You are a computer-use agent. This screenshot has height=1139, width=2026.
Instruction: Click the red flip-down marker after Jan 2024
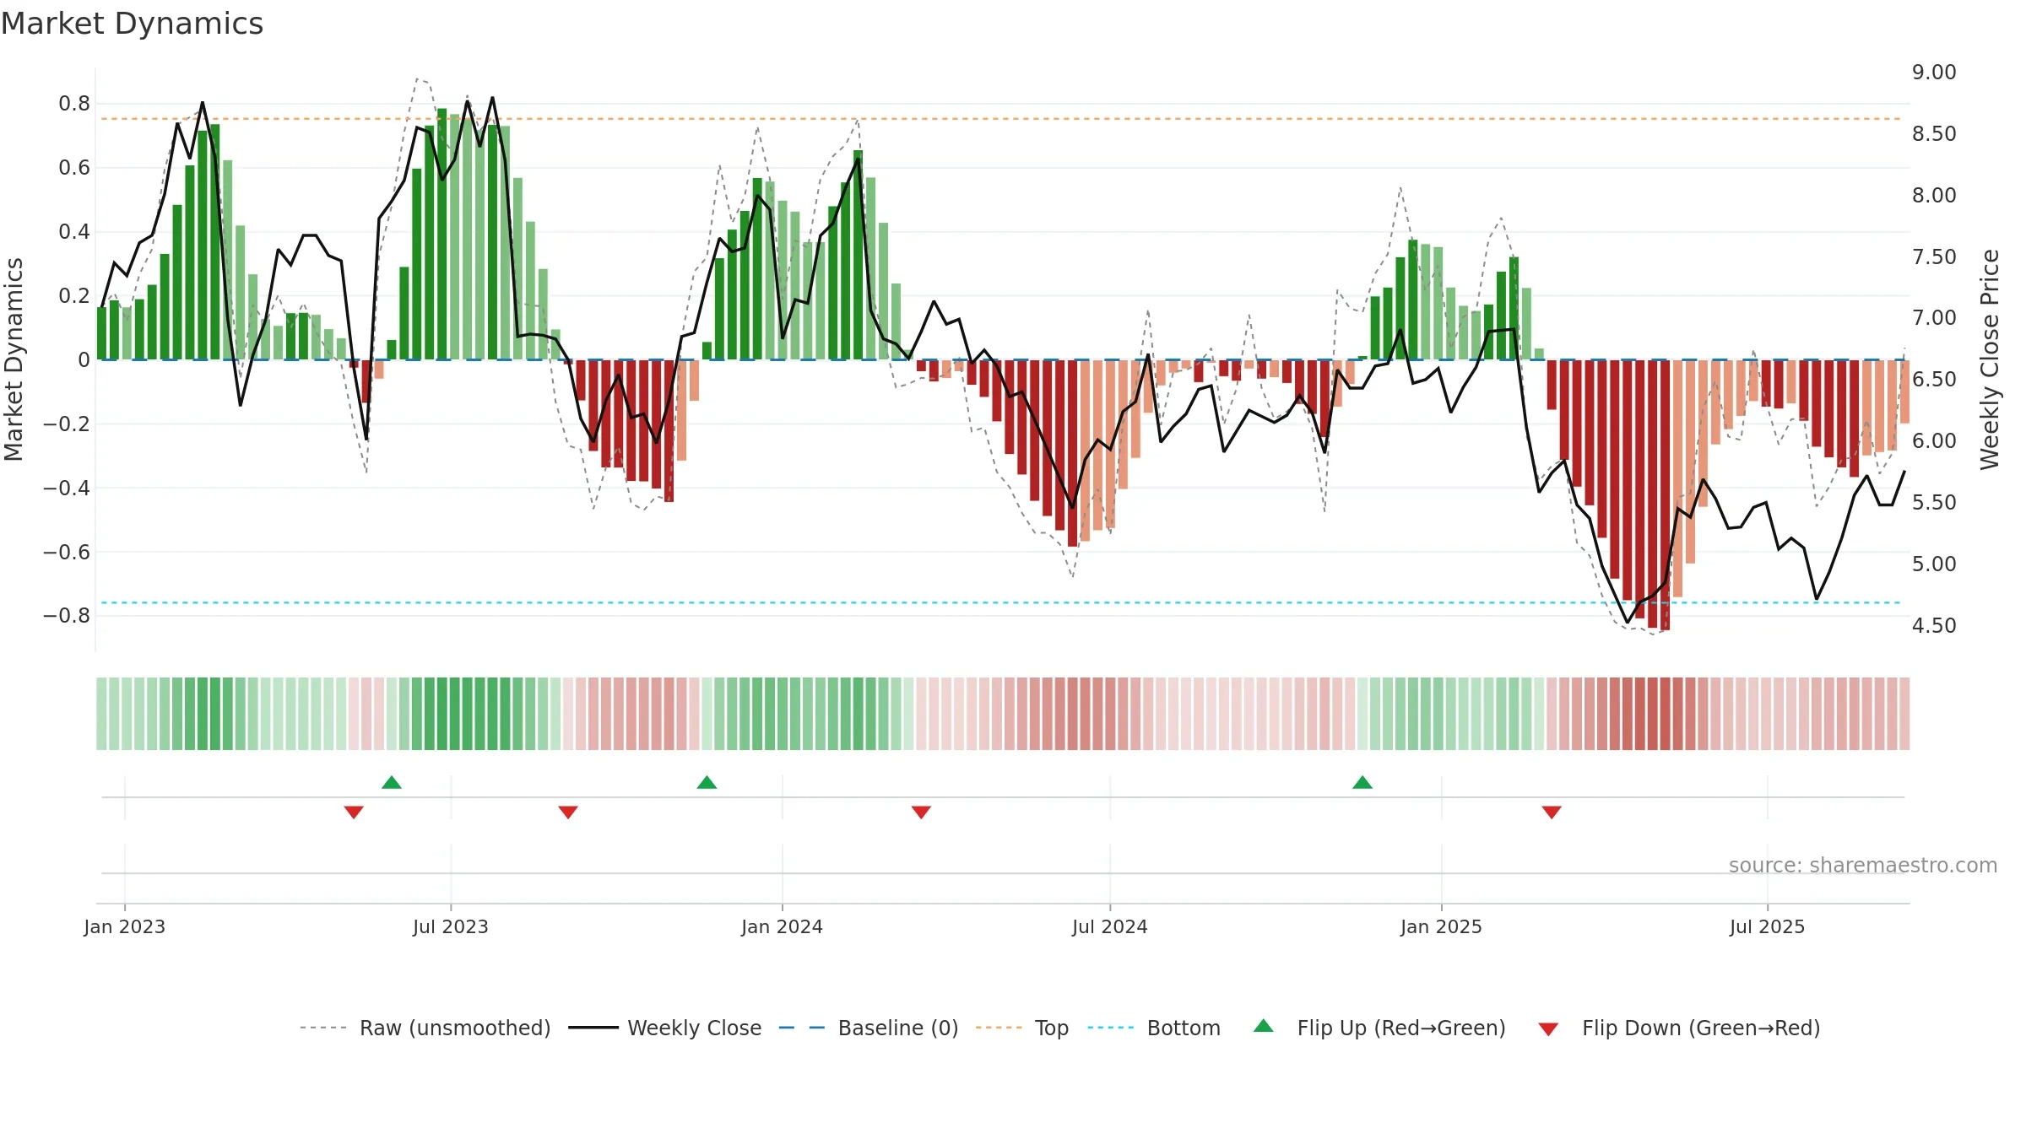point(921,812)
